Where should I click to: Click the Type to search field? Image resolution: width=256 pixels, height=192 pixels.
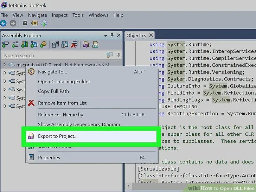point(53,56)
